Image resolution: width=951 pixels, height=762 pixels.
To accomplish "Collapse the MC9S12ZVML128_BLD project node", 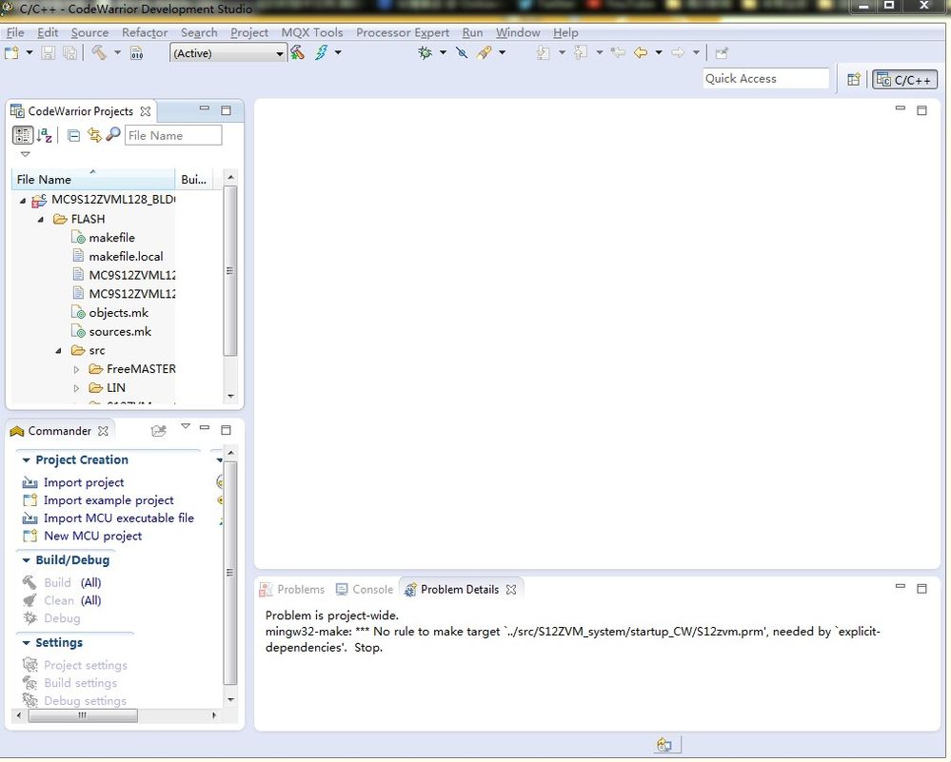I will click(23, 200).
